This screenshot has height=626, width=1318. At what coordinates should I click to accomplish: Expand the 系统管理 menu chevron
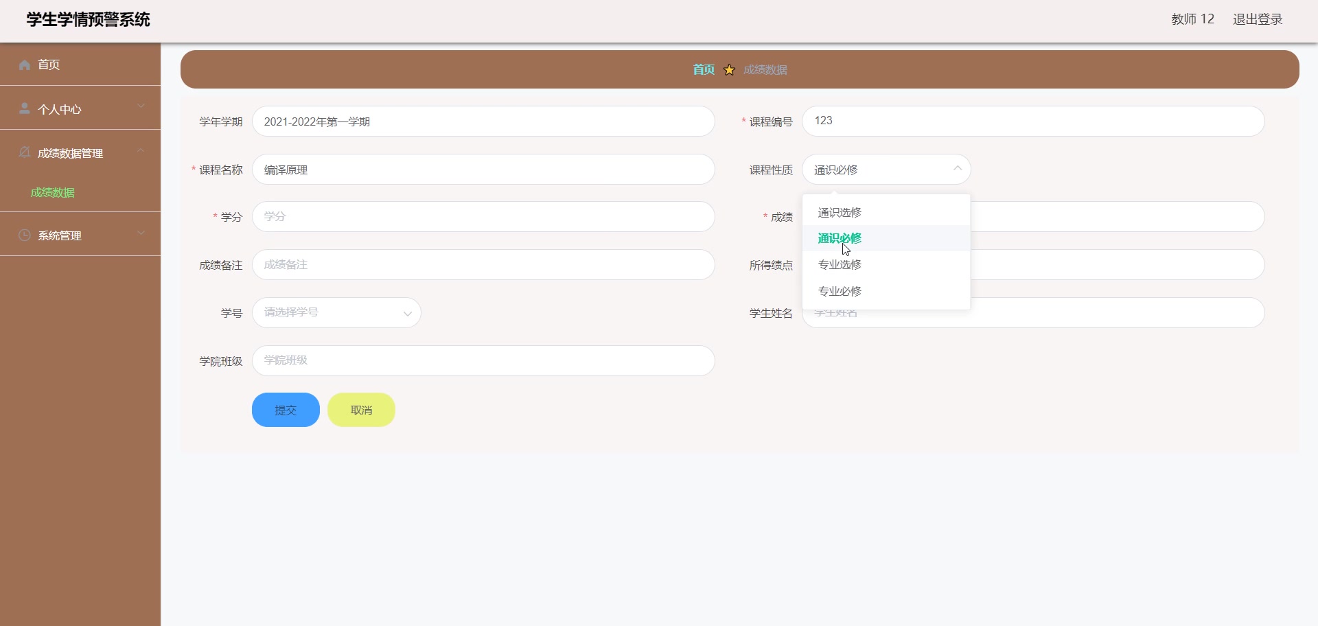[x=141, y=232]
